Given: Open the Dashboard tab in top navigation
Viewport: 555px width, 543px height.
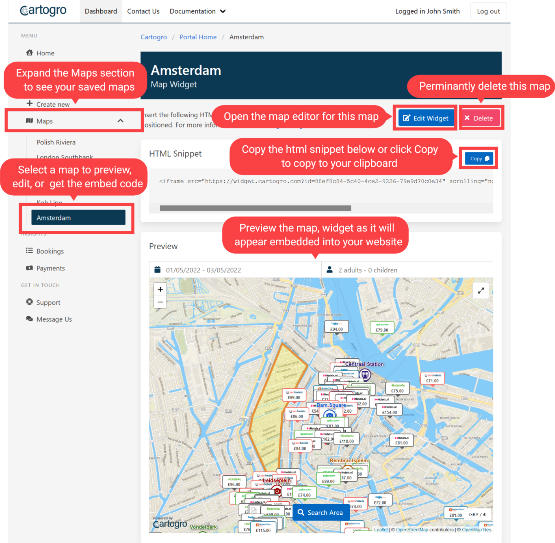Looking at the screenshot, I should tap(101, 11).
